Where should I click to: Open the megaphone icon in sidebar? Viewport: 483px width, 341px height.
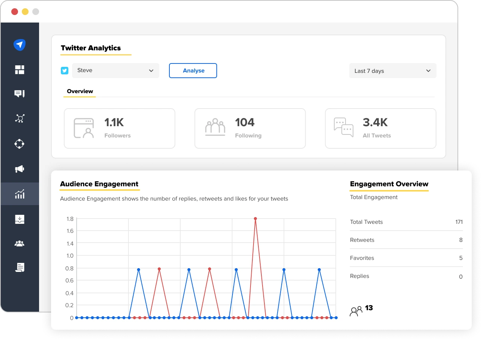click(x=20, y=169)
